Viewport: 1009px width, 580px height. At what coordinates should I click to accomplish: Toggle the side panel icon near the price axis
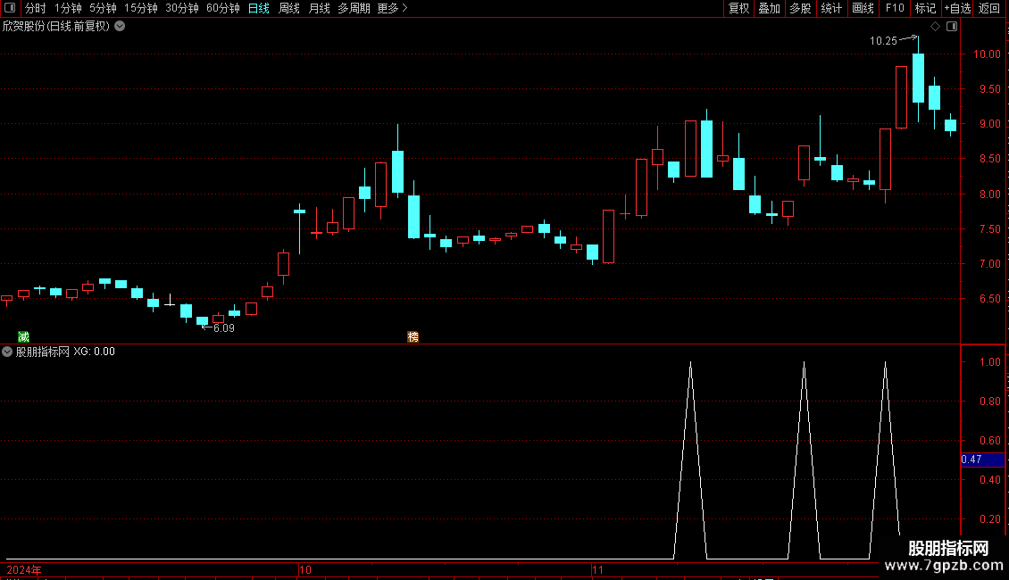[952, 27]
